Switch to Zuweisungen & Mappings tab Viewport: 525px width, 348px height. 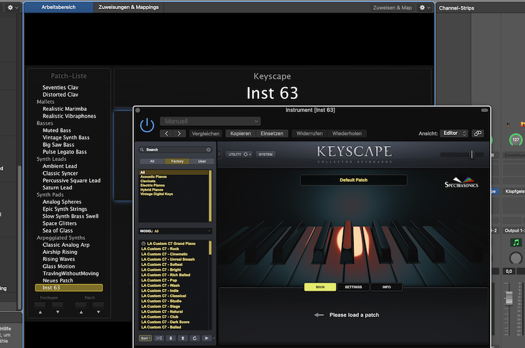pos(129,7)
